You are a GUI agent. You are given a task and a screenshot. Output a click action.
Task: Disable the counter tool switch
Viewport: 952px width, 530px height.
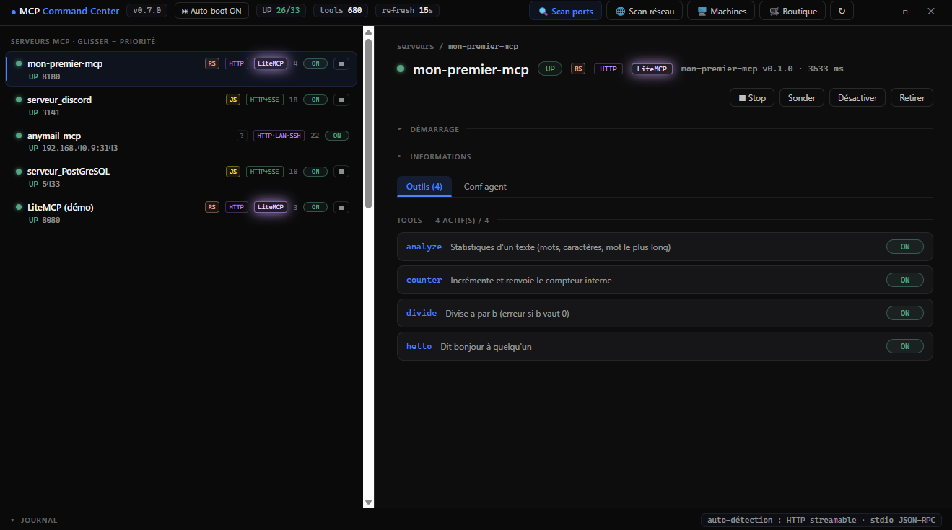[x=905, y=280]
